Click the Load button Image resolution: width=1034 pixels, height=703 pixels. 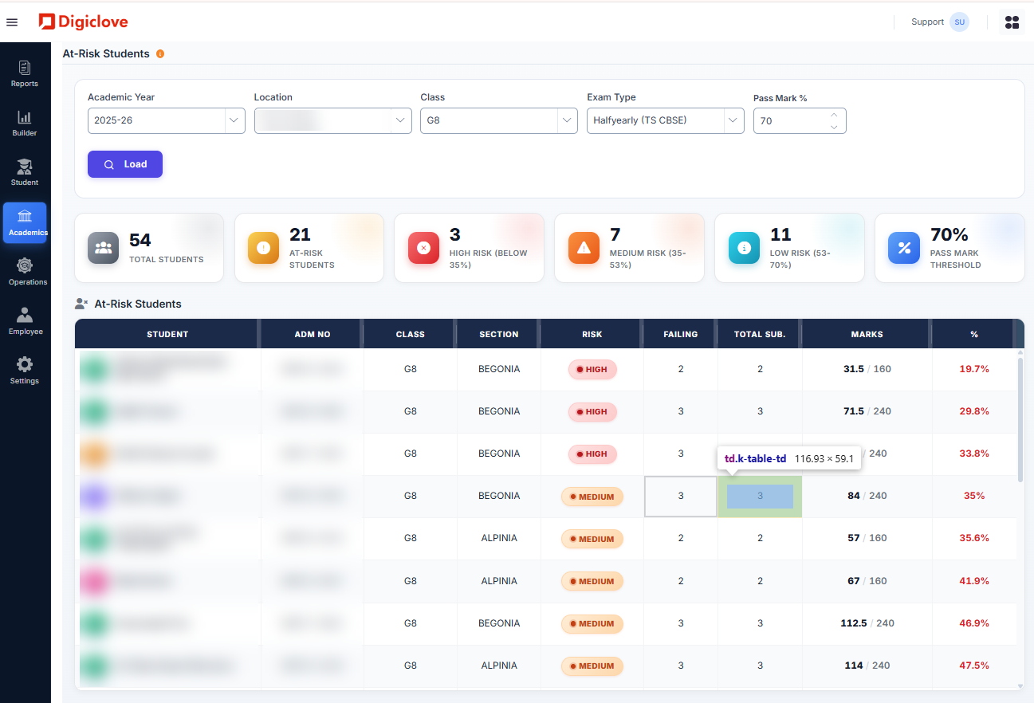coord(125,164)
